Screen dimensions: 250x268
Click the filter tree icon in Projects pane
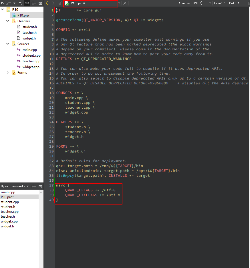point(20,3)
